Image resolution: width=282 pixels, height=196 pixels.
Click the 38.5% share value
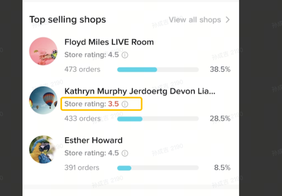click(220, 69)
